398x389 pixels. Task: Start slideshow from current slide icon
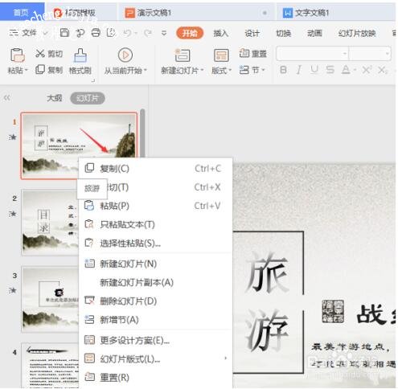[125, 55]
